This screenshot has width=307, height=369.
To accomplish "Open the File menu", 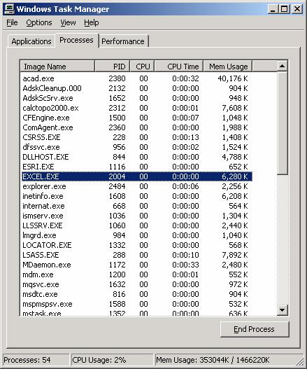I will tap(12, 23).
